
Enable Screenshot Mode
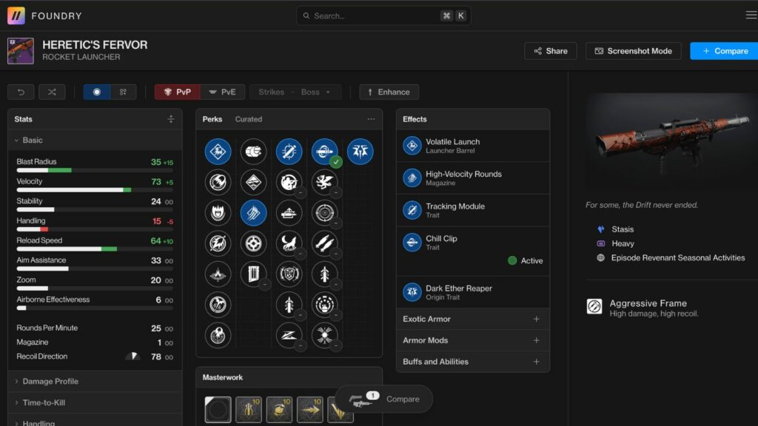click(x=634, y=51)
